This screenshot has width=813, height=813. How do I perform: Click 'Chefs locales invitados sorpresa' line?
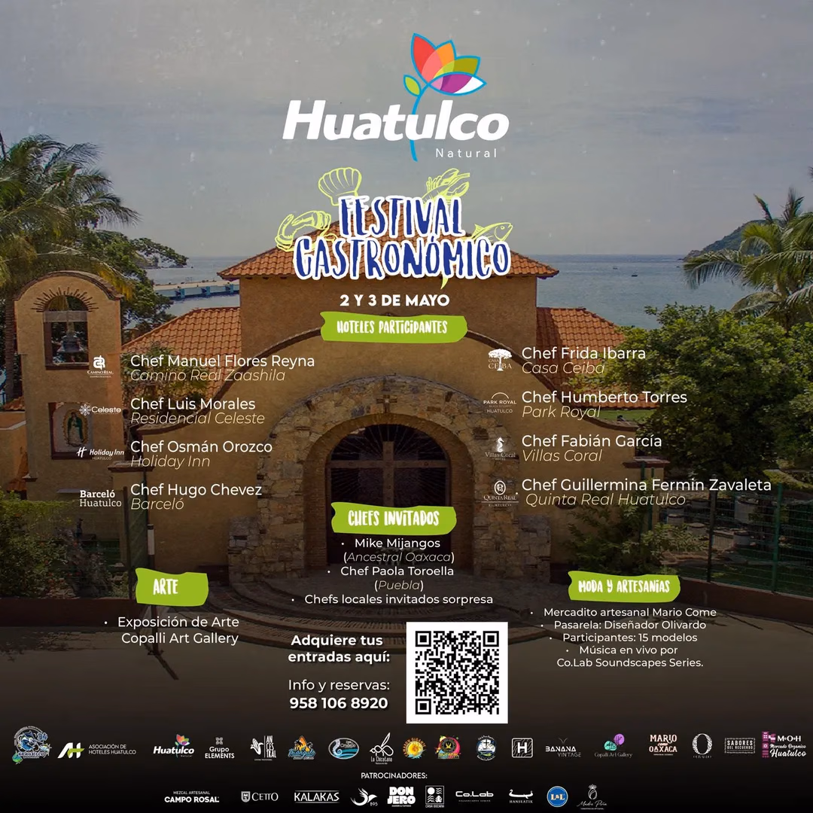pyautogui.click(x=399, y=599)
